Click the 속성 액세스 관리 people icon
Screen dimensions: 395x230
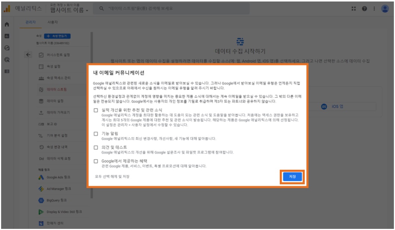[x=41, y=78]
